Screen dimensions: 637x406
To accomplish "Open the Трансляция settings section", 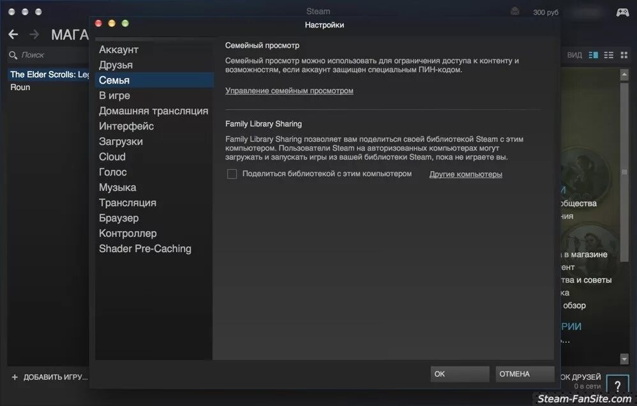I will coord(128,203).
